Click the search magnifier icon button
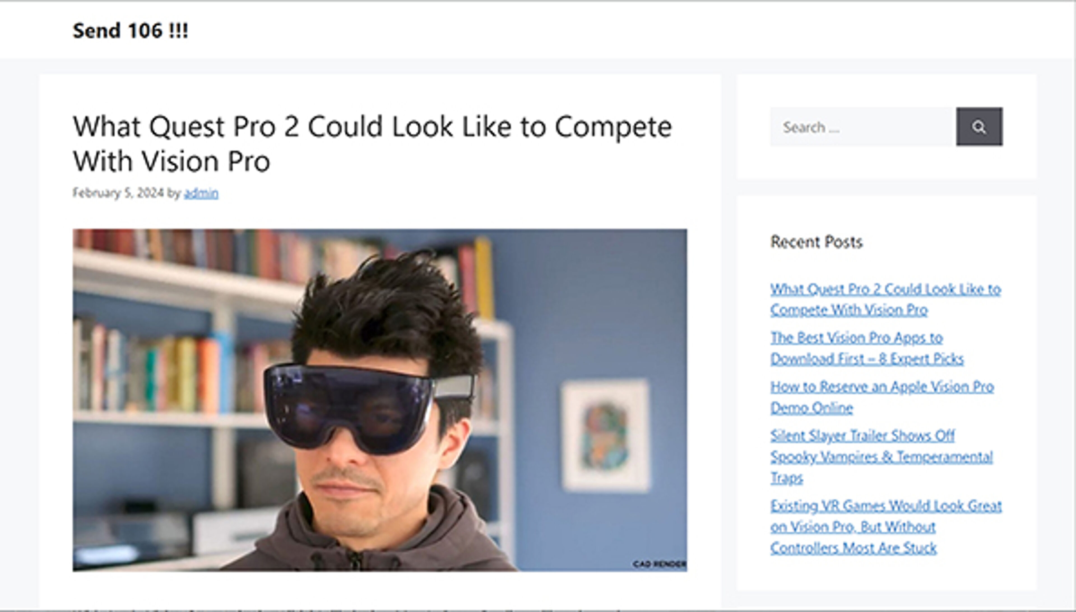The width and height of the screenshot is (1076, 612). tap(979, 127)
